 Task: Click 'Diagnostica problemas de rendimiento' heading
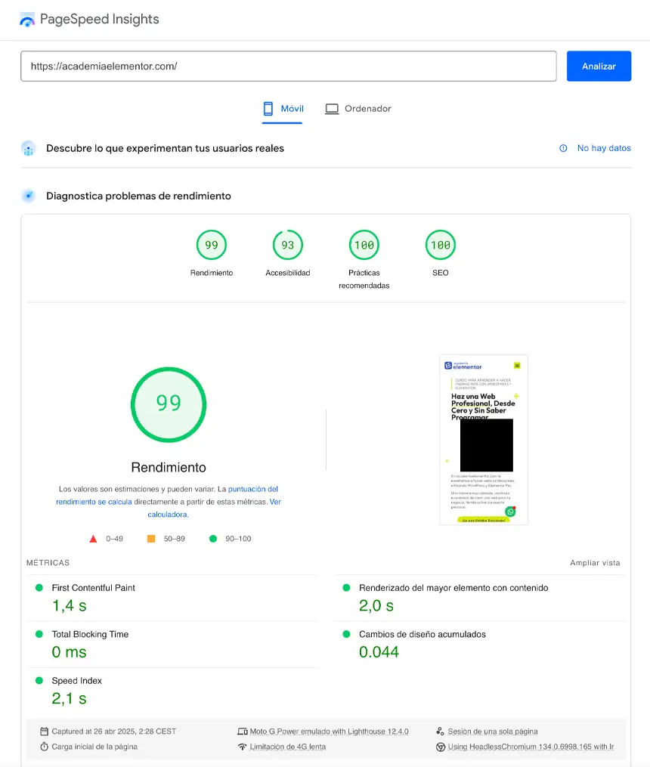click(x=138, y=196)
